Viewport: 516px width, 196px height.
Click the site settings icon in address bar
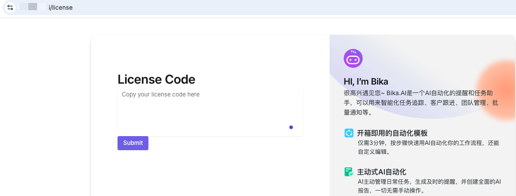pos(10,7)
